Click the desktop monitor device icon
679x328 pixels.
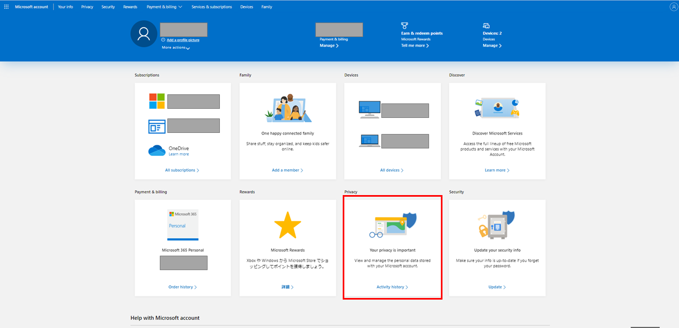coord(369,108)
